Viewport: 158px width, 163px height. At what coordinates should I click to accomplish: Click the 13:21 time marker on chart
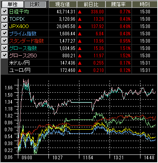(118, 158)
